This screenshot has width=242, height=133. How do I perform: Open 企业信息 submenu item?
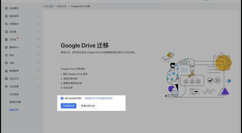[x=14, y=94]
